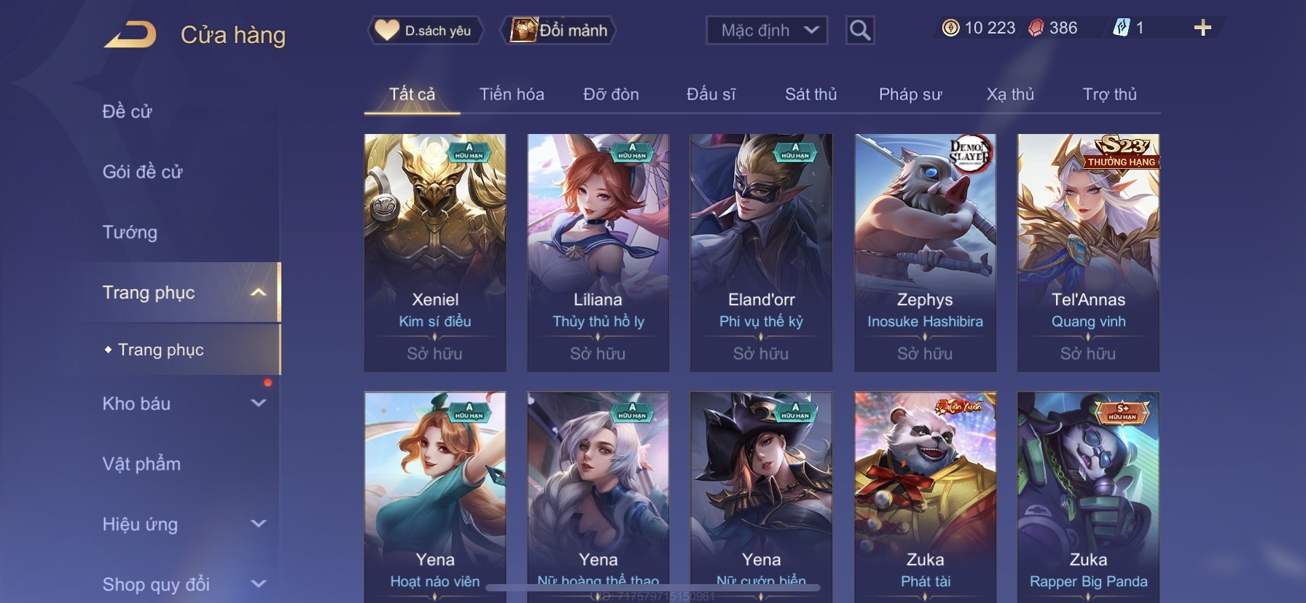The width and height of the screenshot is (1306, 603).
Task: Open the search magnifier icon
Action: coord(860,31)
